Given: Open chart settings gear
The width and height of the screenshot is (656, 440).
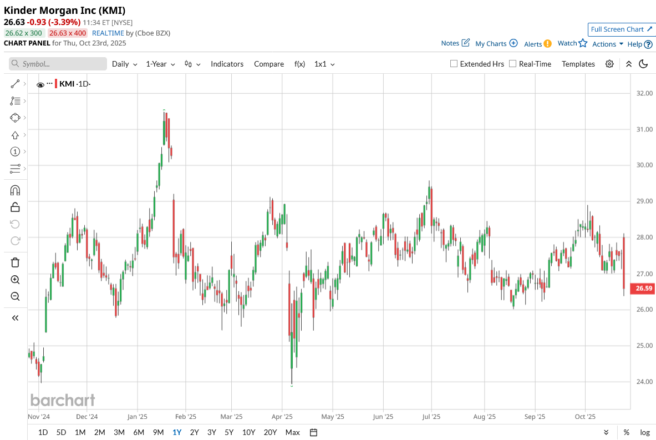Looking at the screenshot, I should (x=609, y=64).
